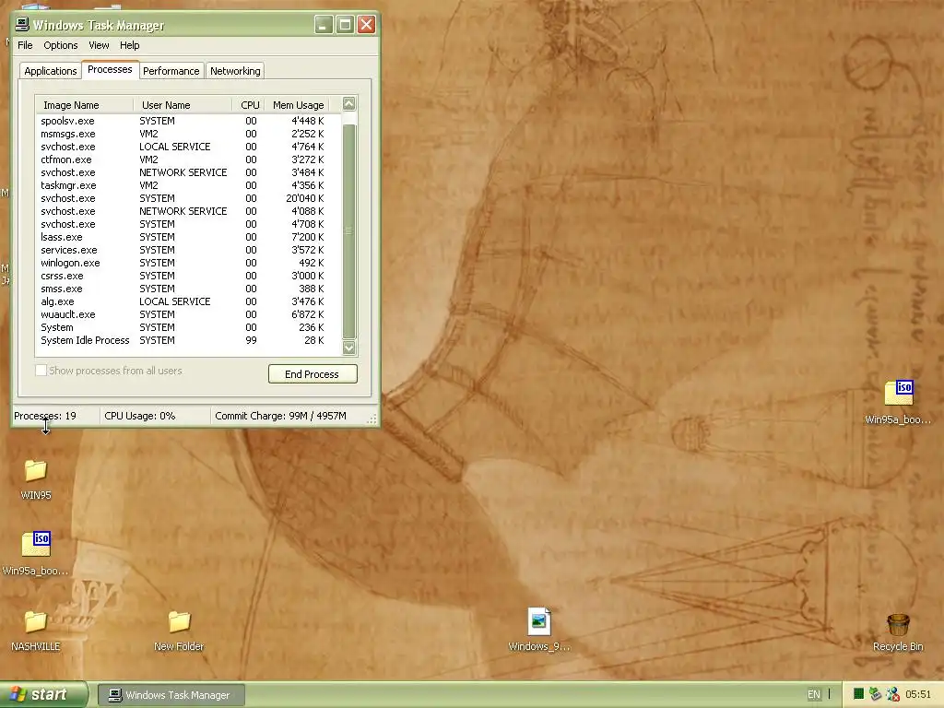Open the NASHVILLE folder icon

(36, 622)
